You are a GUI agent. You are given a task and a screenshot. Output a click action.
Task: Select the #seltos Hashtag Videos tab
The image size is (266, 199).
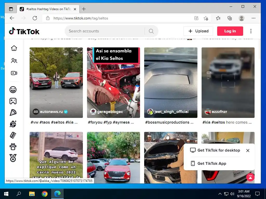point(48,9)
